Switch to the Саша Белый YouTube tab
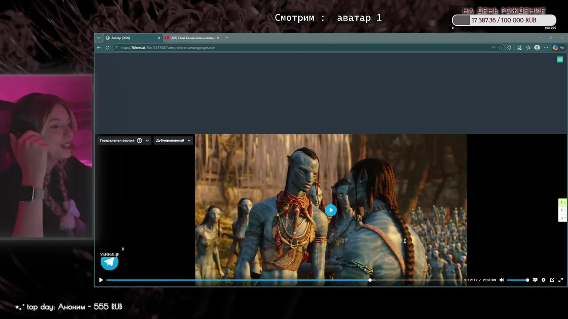 (x=192, y=38)
